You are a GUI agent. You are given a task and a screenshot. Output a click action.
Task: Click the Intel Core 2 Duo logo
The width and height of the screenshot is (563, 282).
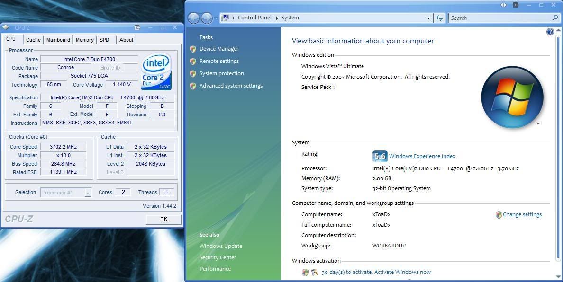(x=155, y=71)
